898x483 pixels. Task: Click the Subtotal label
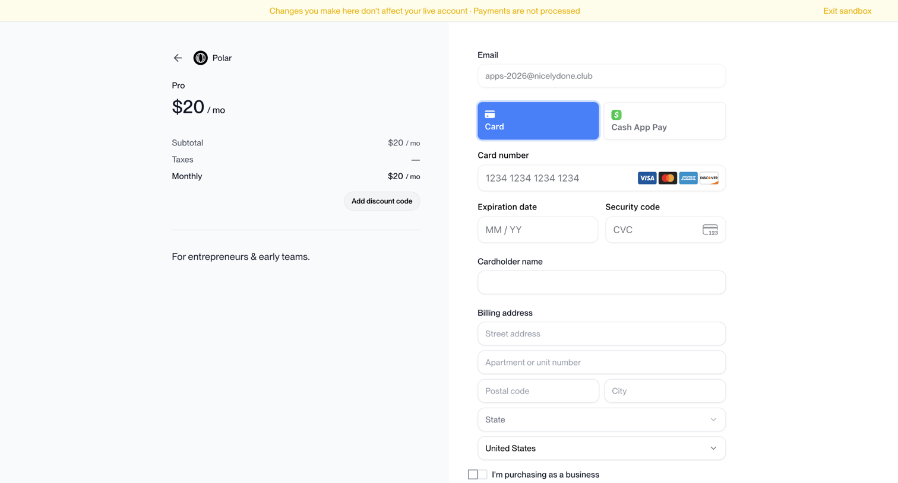pos(187,143)
